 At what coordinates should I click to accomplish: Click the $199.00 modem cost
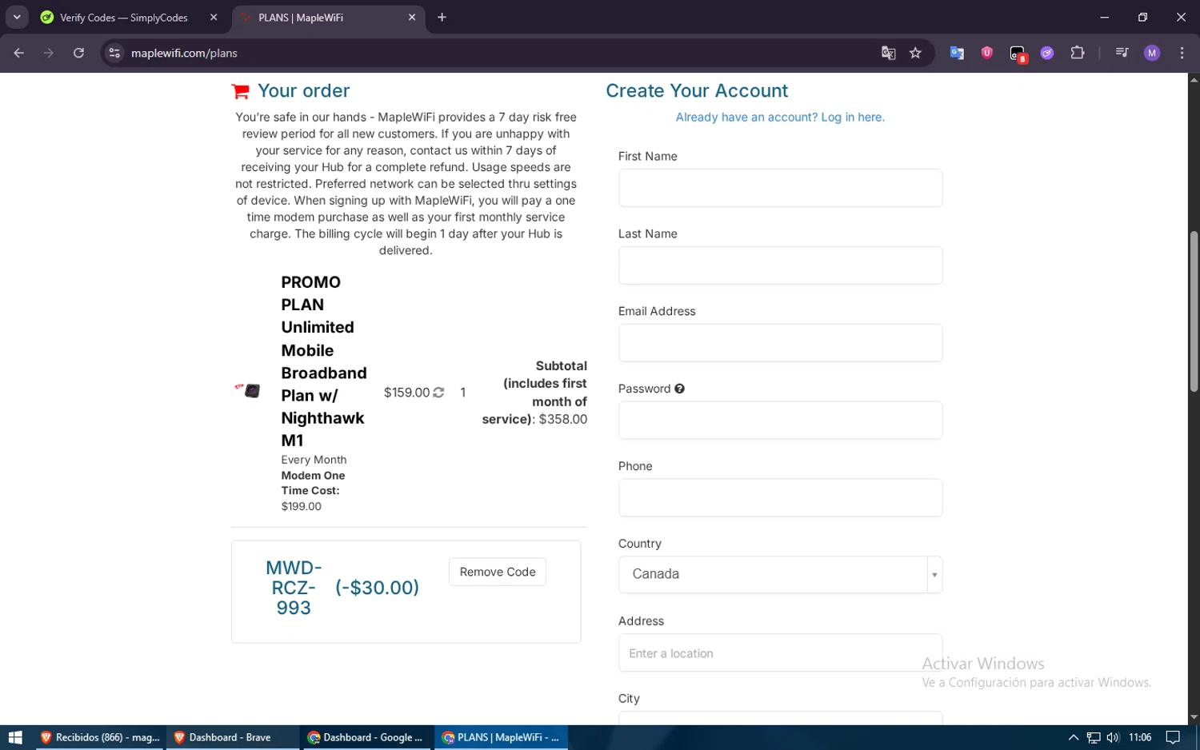tap(302, 506)
